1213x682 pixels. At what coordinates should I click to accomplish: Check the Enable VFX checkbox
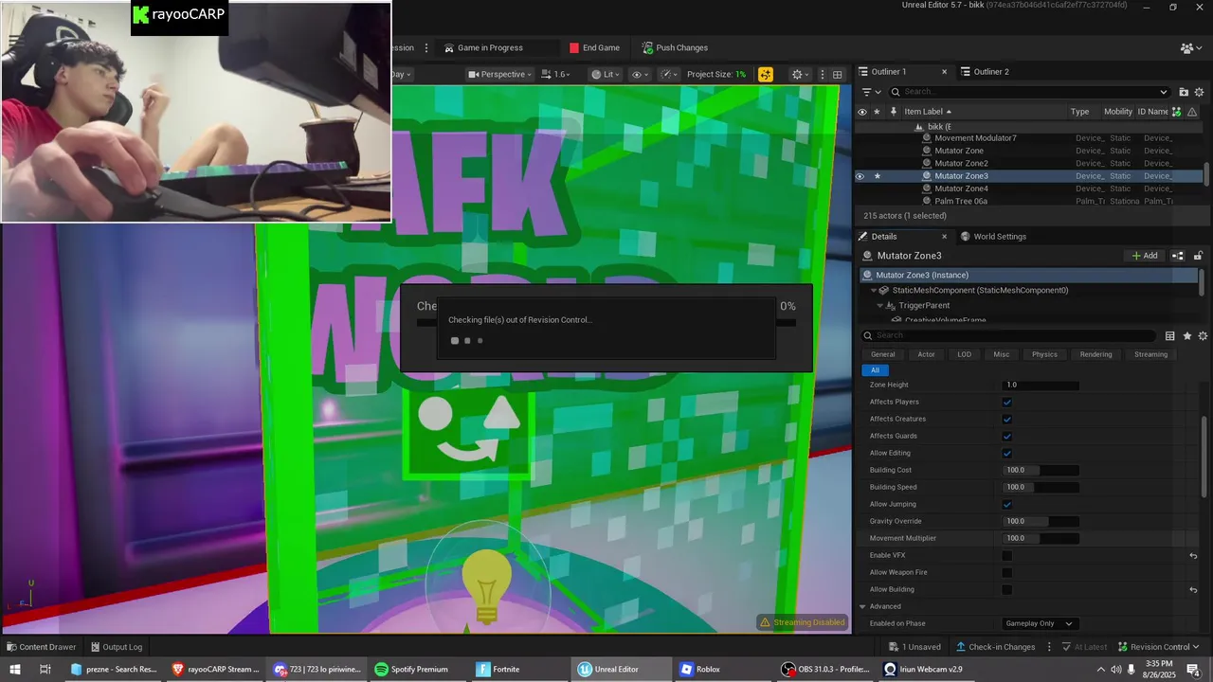pyautogui.click(x=1007, y=555)
